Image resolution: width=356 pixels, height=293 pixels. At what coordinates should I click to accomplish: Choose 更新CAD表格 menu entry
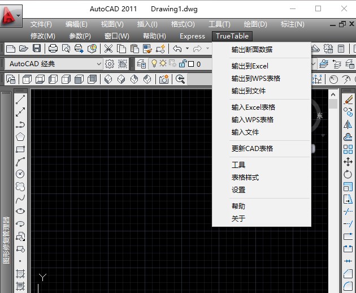(x=261, y=148)
